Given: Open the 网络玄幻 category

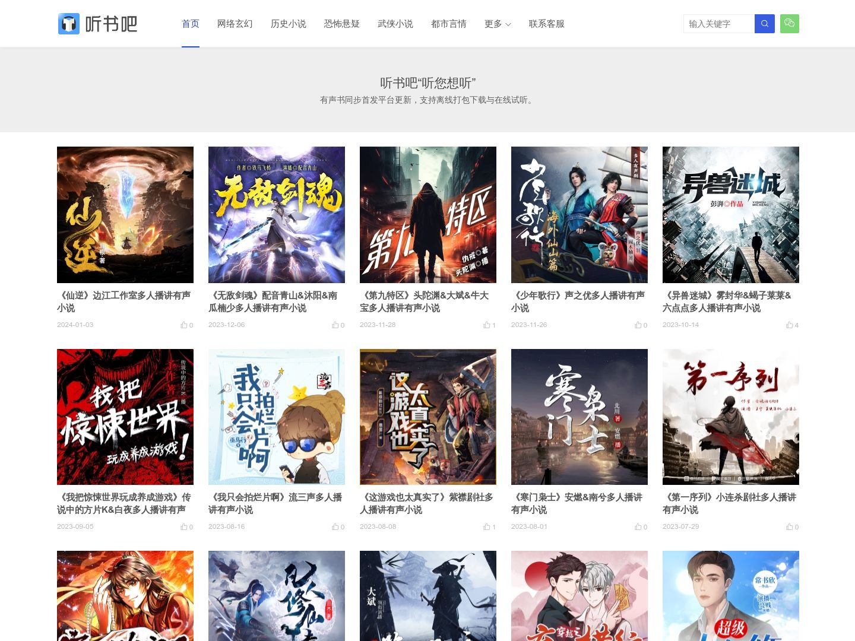Looking at the screenshot, I should click(x=235, y=24).
